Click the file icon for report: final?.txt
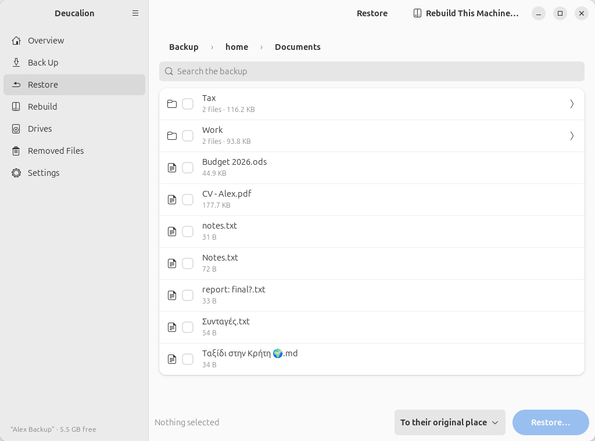Viewport: 595px width, 441px height. tap(172, 295)
